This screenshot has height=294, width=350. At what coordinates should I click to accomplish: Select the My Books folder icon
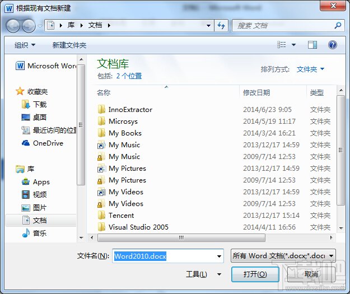101,133
